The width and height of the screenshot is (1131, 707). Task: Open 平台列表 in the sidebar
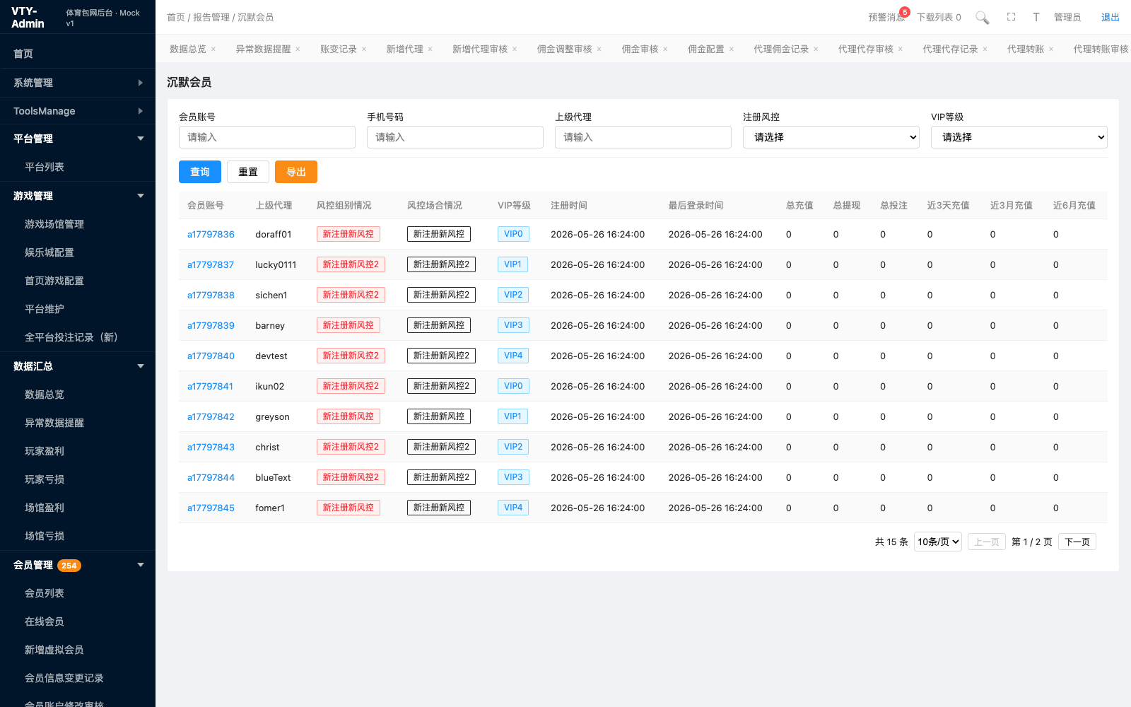coord(78,167)
